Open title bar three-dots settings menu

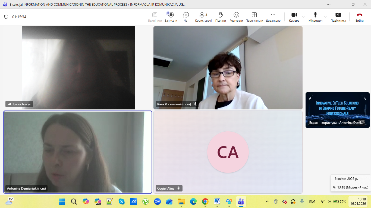[x=329, y=4]
